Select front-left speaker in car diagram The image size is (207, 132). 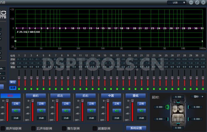point(167,107)
